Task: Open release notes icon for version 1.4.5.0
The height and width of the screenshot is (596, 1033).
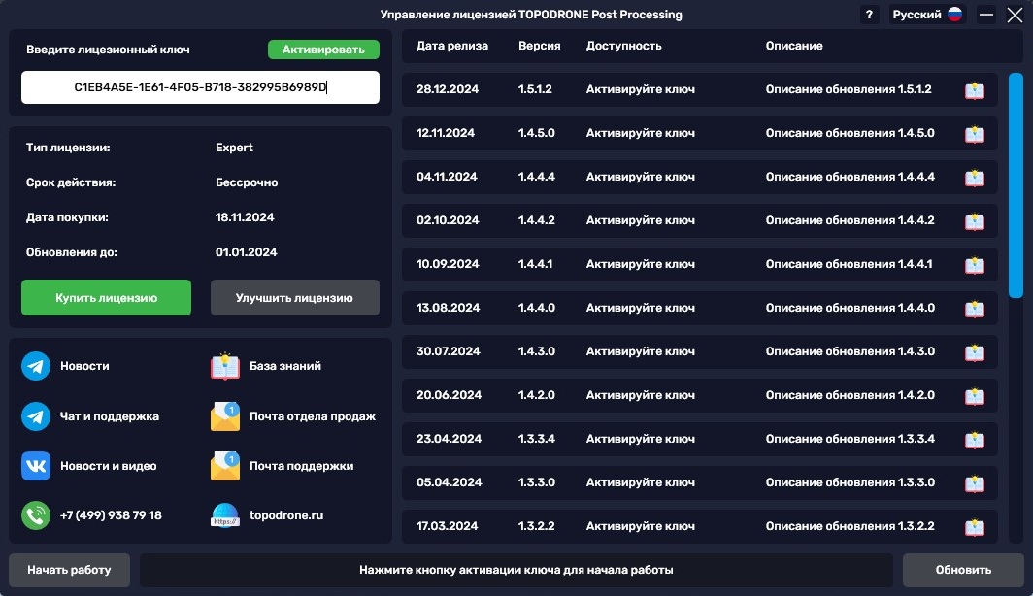Action: click(x=975, y=134)
